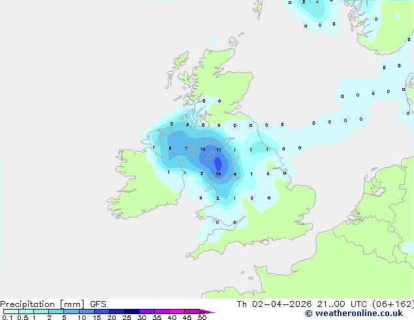Click the '14' precipitation value on the map
Image resolution: width=414 pixels, height=320 pixels.
coord(218,174)
